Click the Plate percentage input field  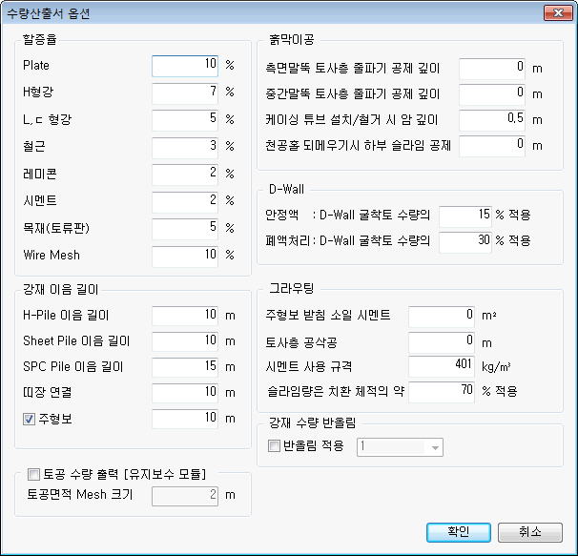pyautogui.click(x=185, y=66)
